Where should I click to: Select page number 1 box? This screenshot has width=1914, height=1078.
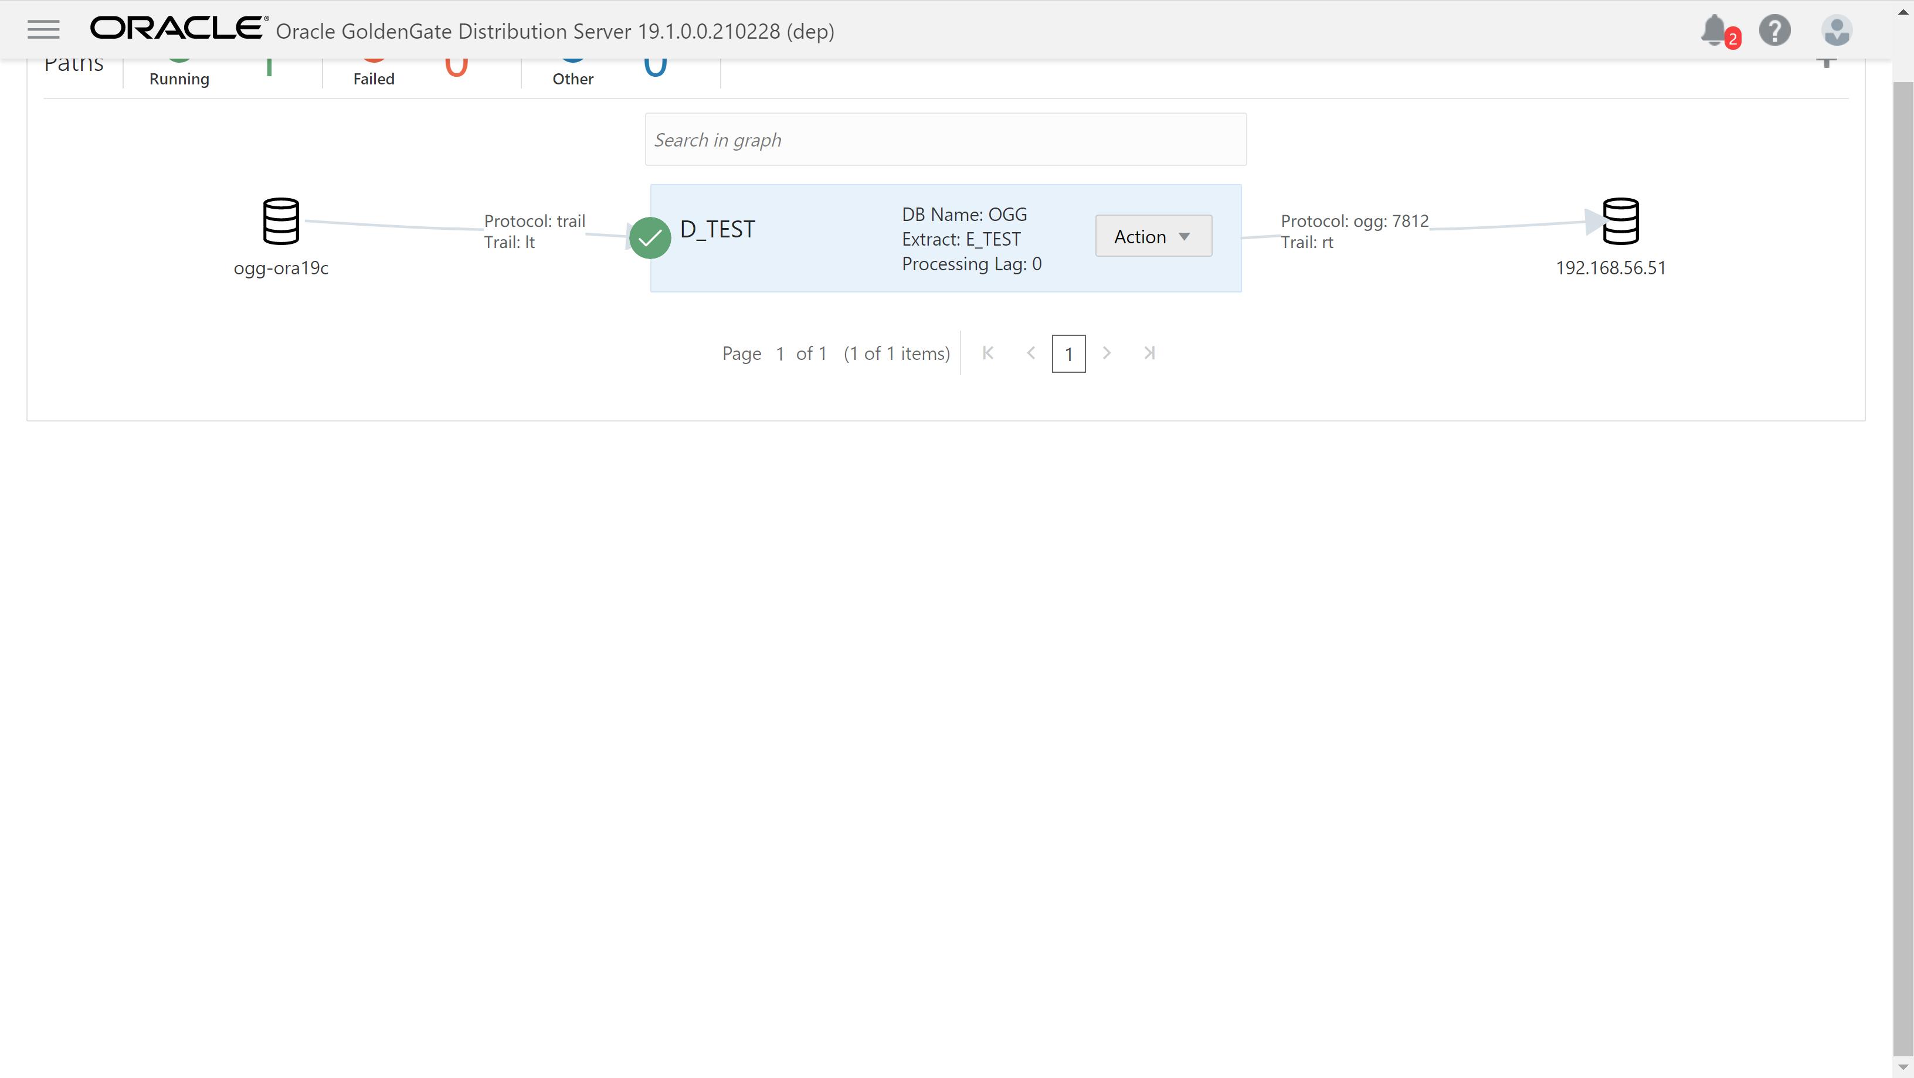tap(1068, 353)
